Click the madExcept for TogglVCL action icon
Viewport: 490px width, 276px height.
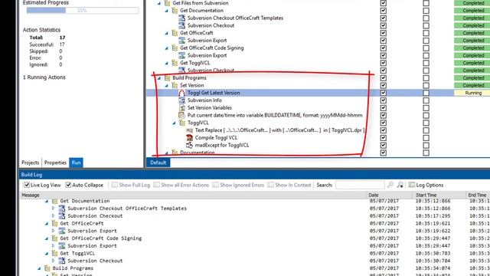click(189, 145)
